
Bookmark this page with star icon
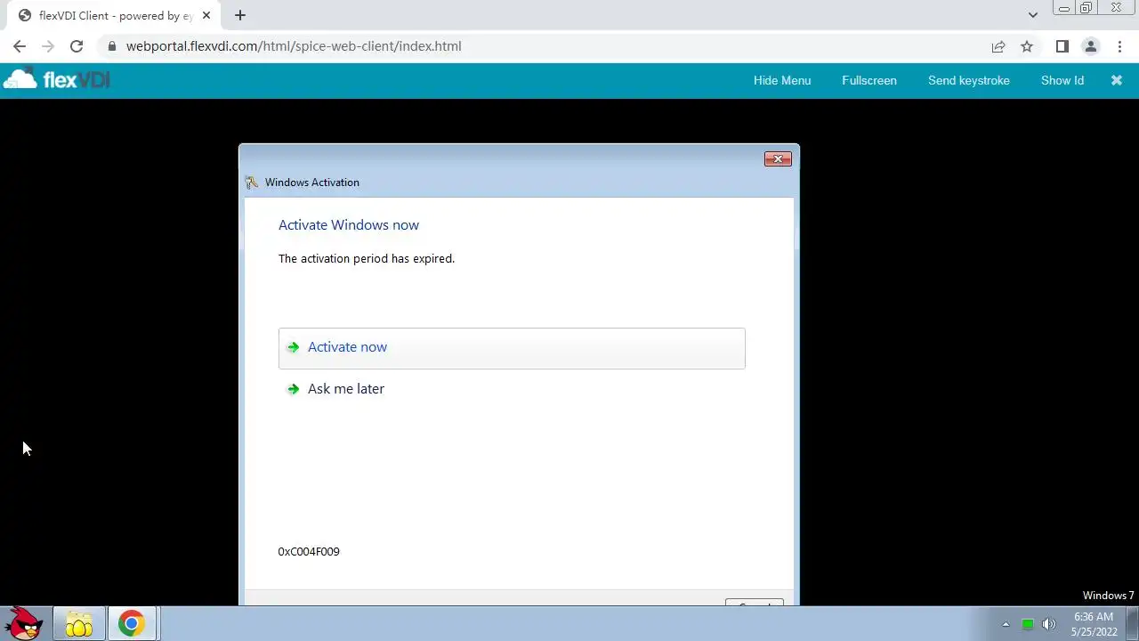1027,46
